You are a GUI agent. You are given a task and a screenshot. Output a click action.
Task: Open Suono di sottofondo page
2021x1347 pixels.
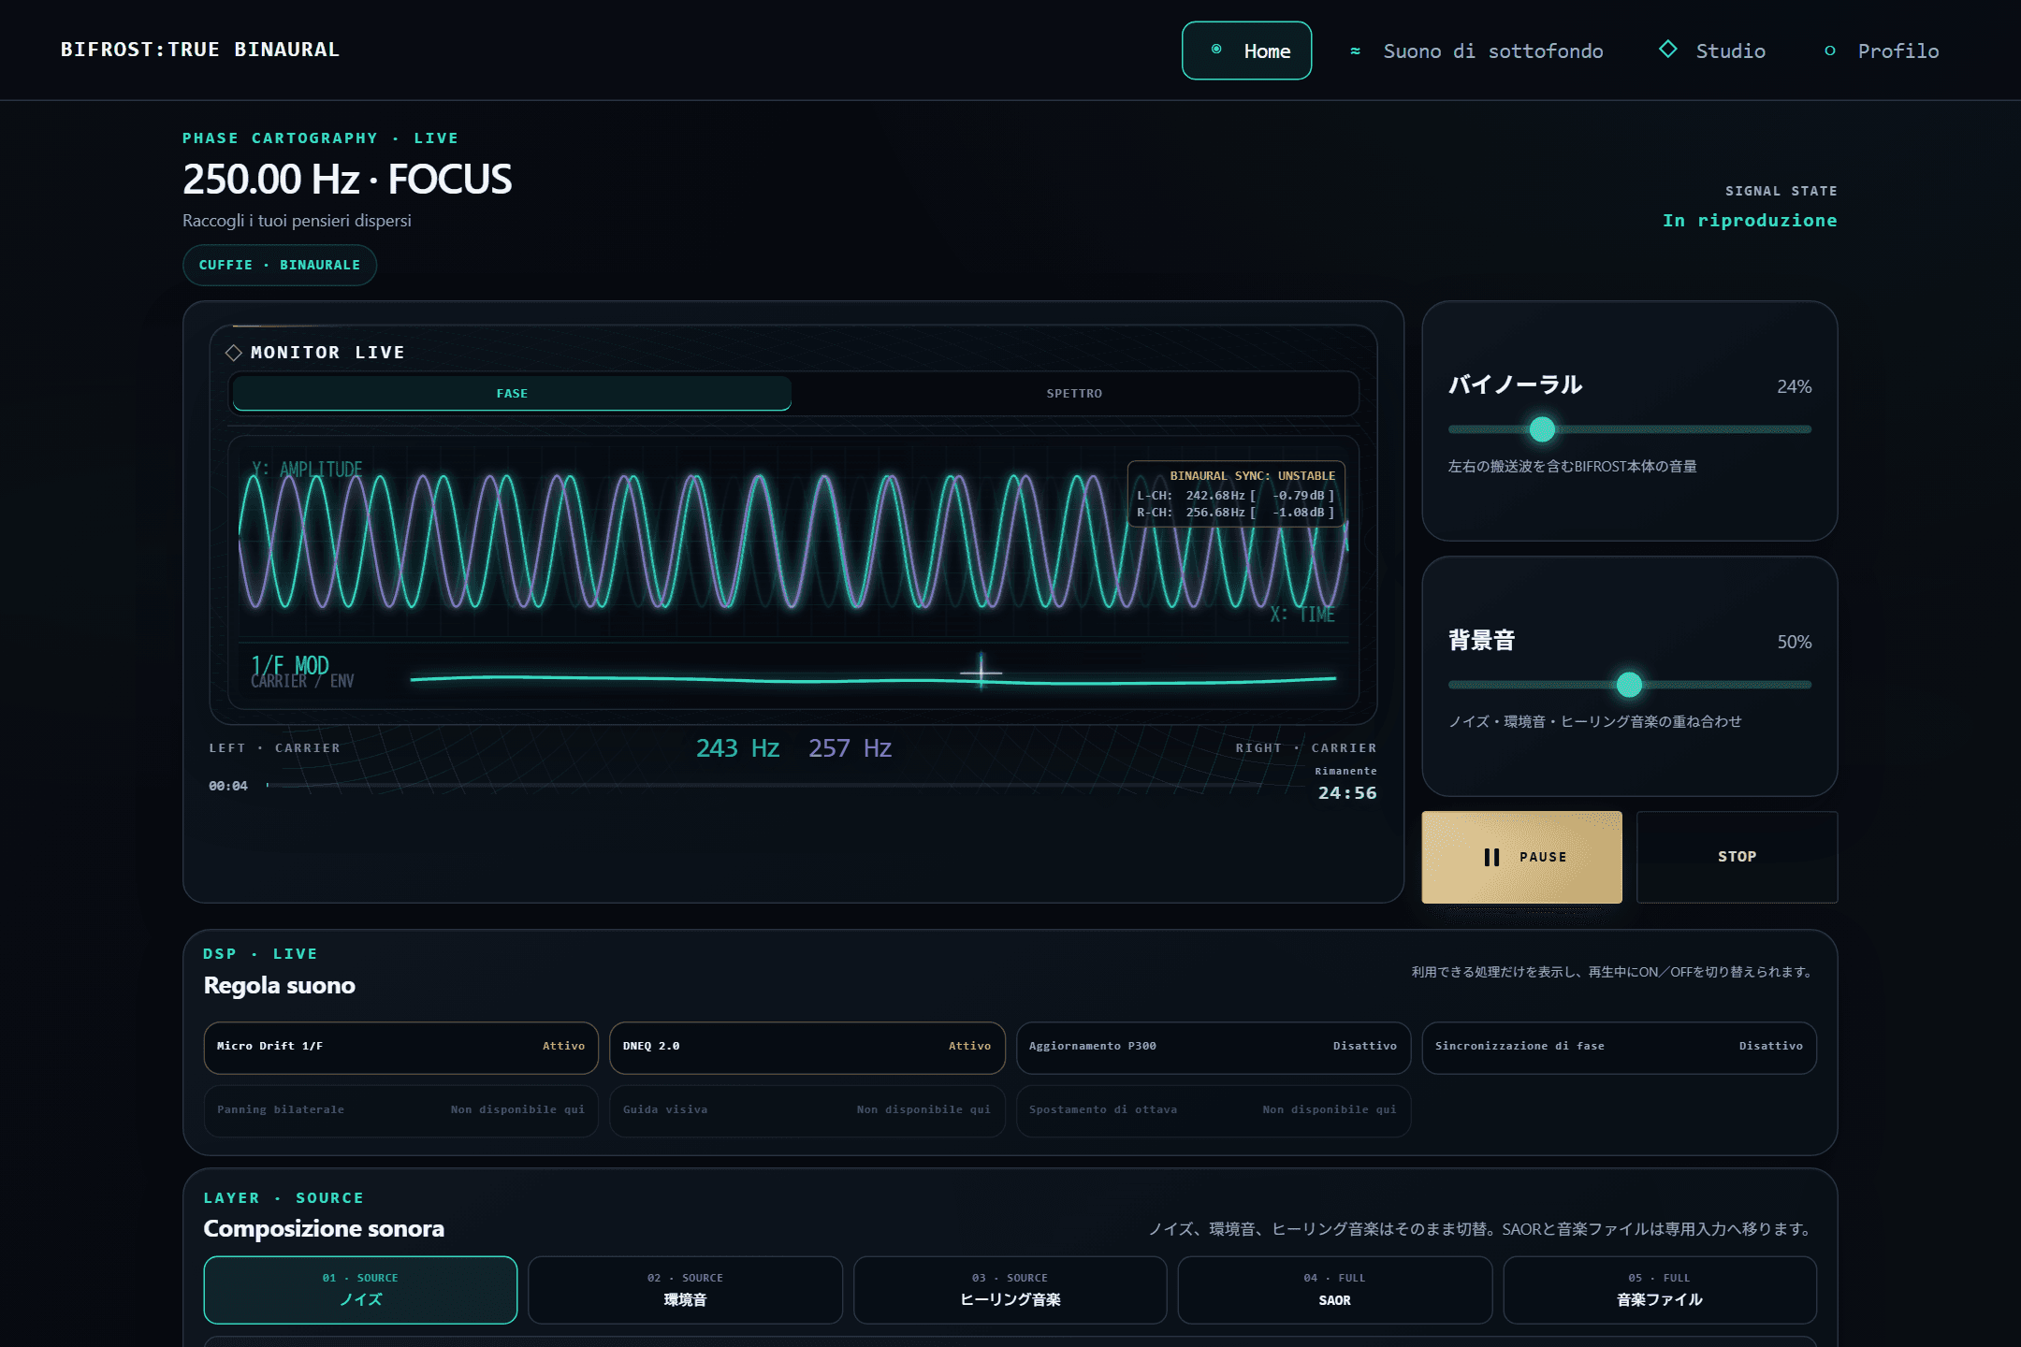tap(1476, 51)
